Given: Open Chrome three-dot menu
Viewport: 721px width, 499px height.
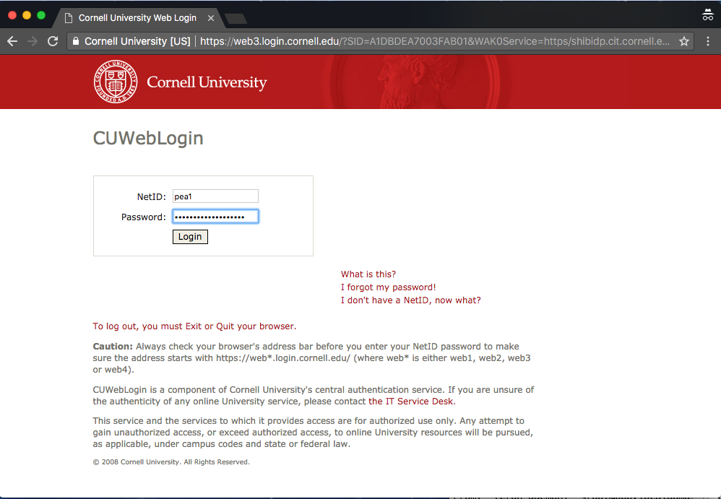Looking at the screenshot, I should 708,41.
